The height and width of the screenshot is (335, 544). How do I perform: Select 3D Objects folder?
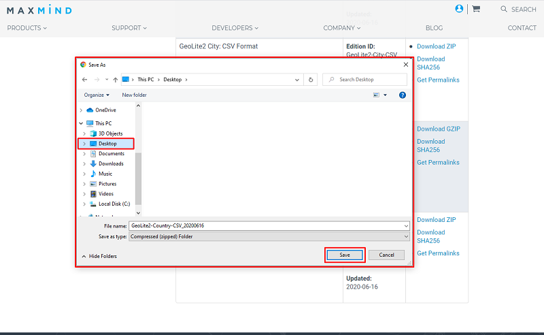click(x=110, y=133)
